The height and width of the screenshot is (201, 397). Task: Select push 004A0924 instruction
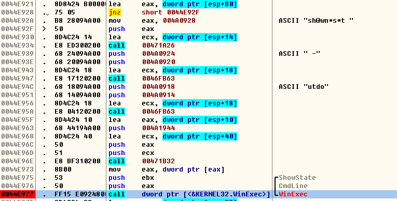142,54
